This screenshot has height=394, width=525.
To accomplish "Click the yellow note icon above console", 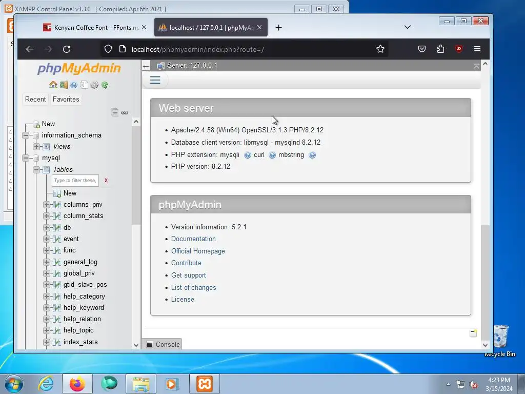I will pos(473,333).
